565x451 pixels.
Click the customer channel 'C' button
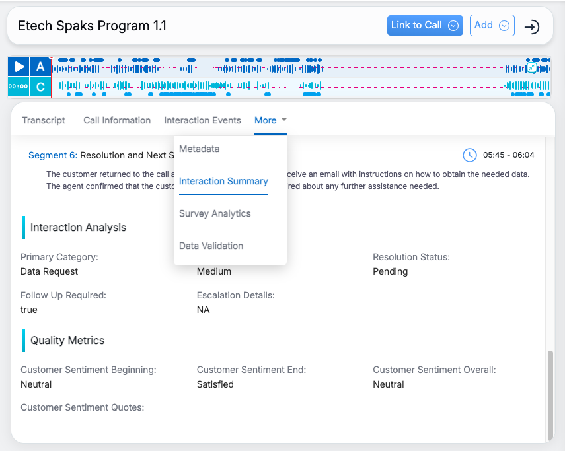pyautogui.click(x=40, y=87)
